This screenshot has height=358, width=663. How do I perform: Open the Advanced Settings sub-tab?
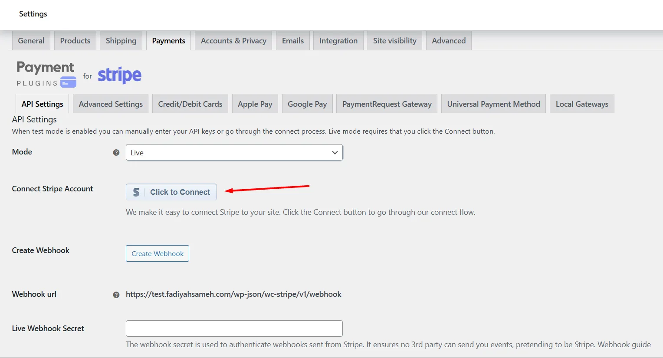(x=111, y=104)
